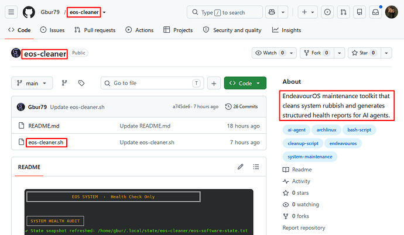The image size is (404, 235).
Task: Click the repository owner avatar beside title
Action: (x=16, y=53)
